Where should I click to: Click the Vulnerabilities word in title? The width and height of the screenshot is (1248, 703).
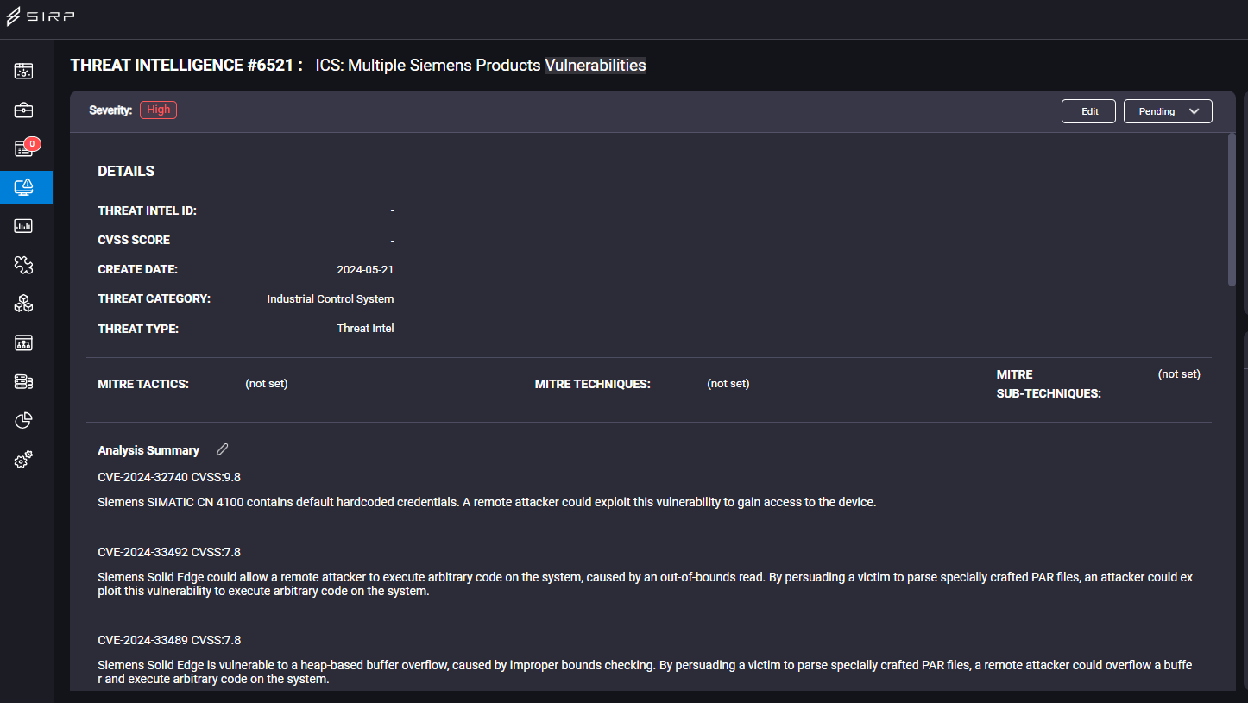pos(595,66)
